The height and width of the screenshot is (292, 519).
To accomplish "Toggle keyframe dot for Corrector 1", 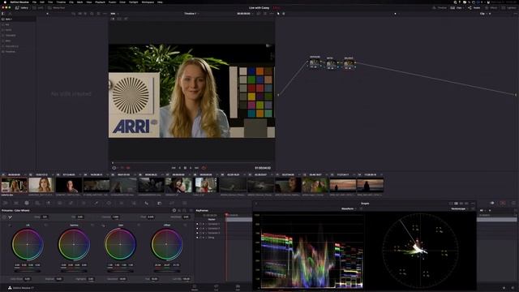I will [x=197, y=224].
